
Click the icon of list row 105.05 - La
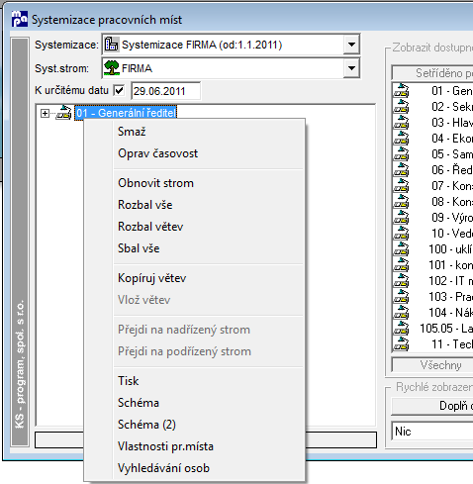point(401,329)
